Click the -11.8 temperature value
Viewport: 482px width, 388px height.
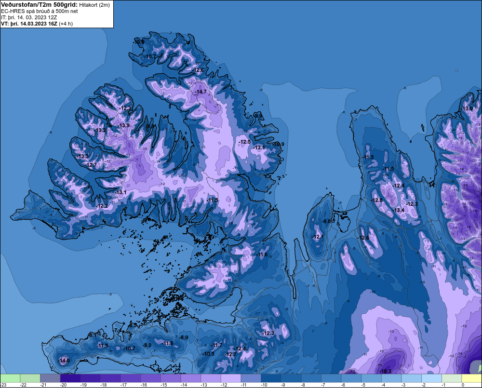168,343
